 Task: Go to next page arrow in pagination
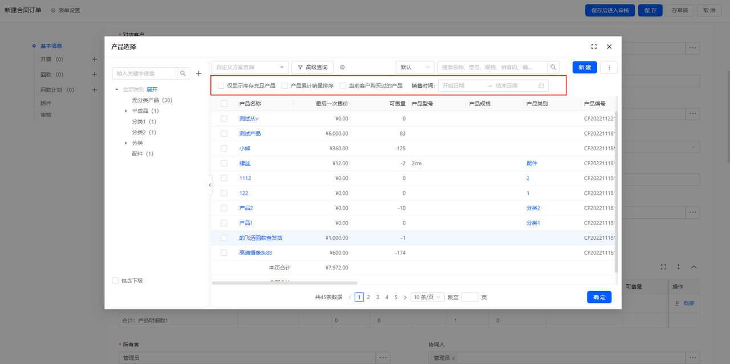pos(405,297)
